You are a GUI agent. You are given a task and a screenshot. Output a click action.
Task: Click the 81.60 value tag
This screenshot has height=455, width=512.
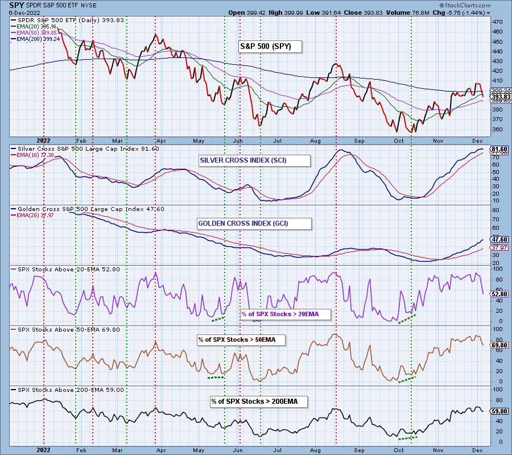[x=499, y=149]
